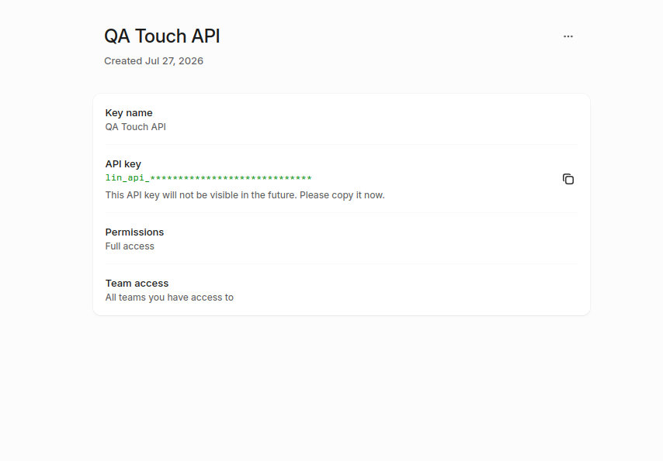Screen dimensions: 663x461
Task: Click the 'QA Touch API' page title
Action: [x=162, y=36]
